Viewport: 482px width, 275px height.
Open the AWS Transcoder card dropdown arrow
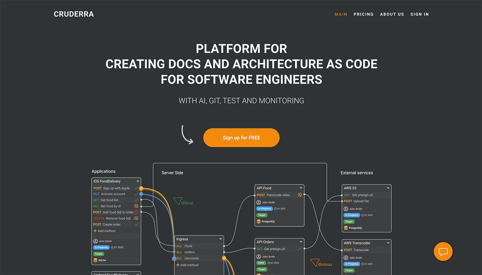click(x=388, y=243)
